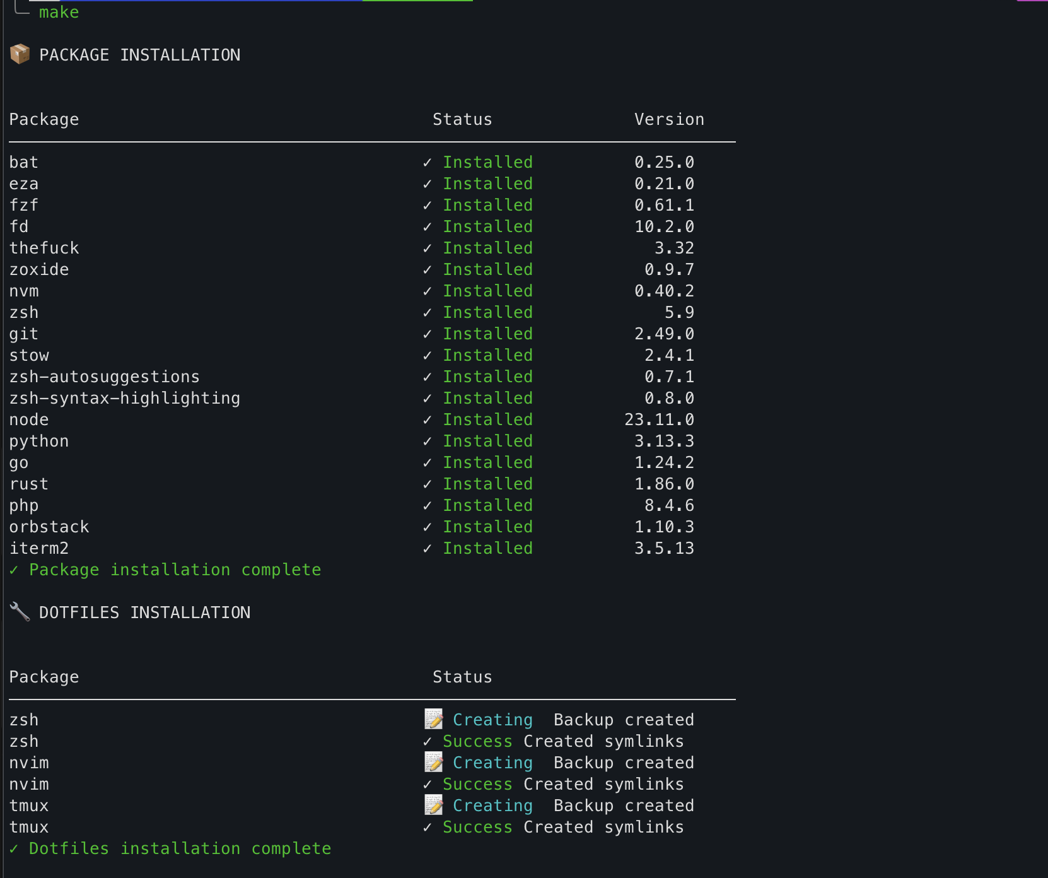
Task: Select the 'node' package name
Action: pos(29,419)
